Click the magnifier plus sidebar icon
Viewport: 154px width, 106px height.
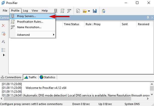[4, 42]
